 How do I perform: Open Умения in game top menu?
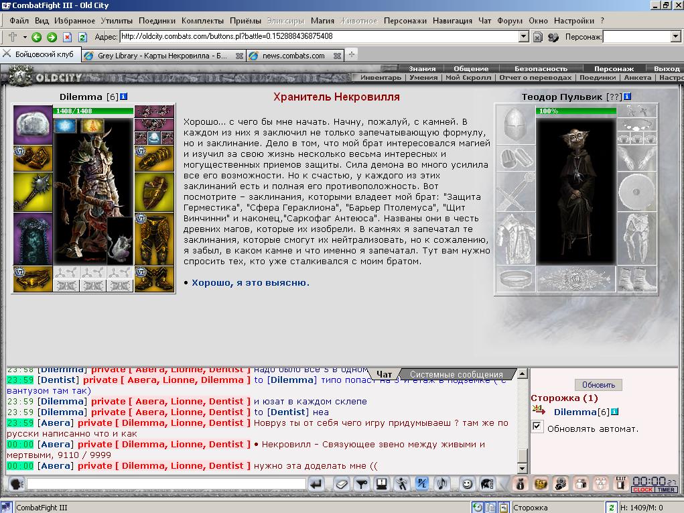(x=423, y=78)
